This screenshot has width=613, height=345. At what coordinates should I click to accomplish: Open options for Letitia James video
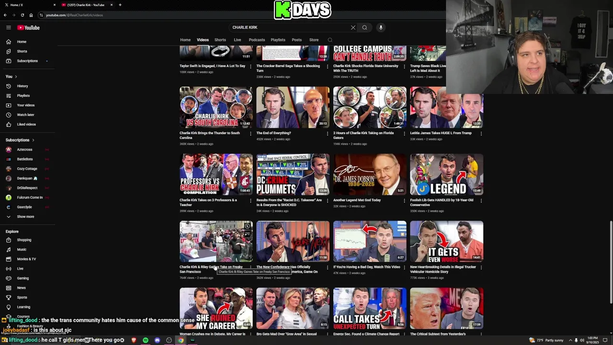coord(481,134)
